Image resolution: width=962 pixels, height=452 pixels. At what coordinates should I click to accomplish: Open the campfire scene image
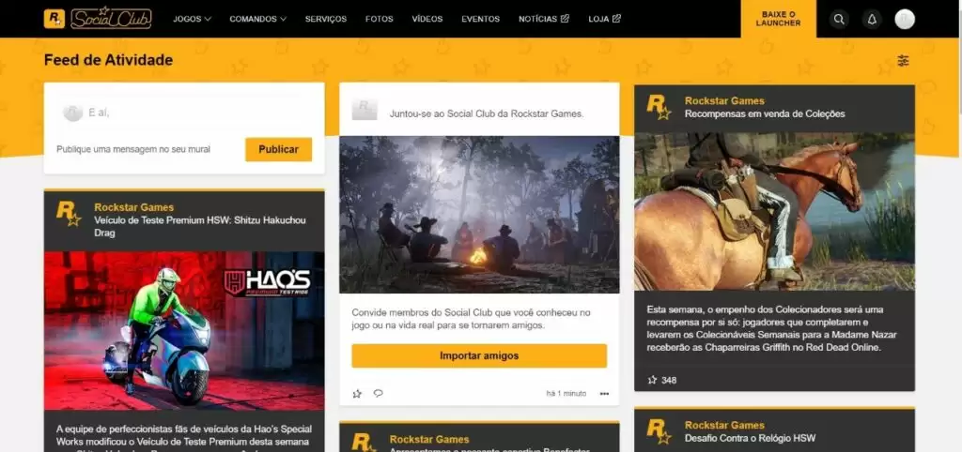[479, 215]
